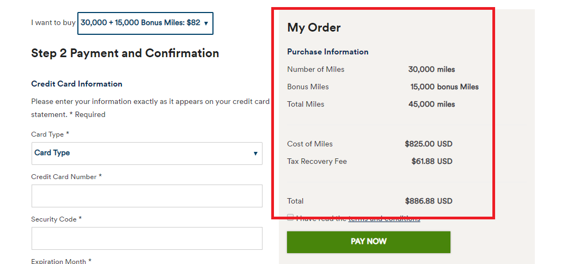561x264 pixels.
Task: Click the 45,000 miles total value
Action: tap(431, 104)
